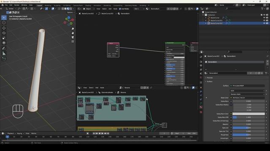Select the Annotate tool in viewport toolbar
Image resolution: width=270 pixels, height=151 pixels.
pyautogui.click(x=4, y=49)
